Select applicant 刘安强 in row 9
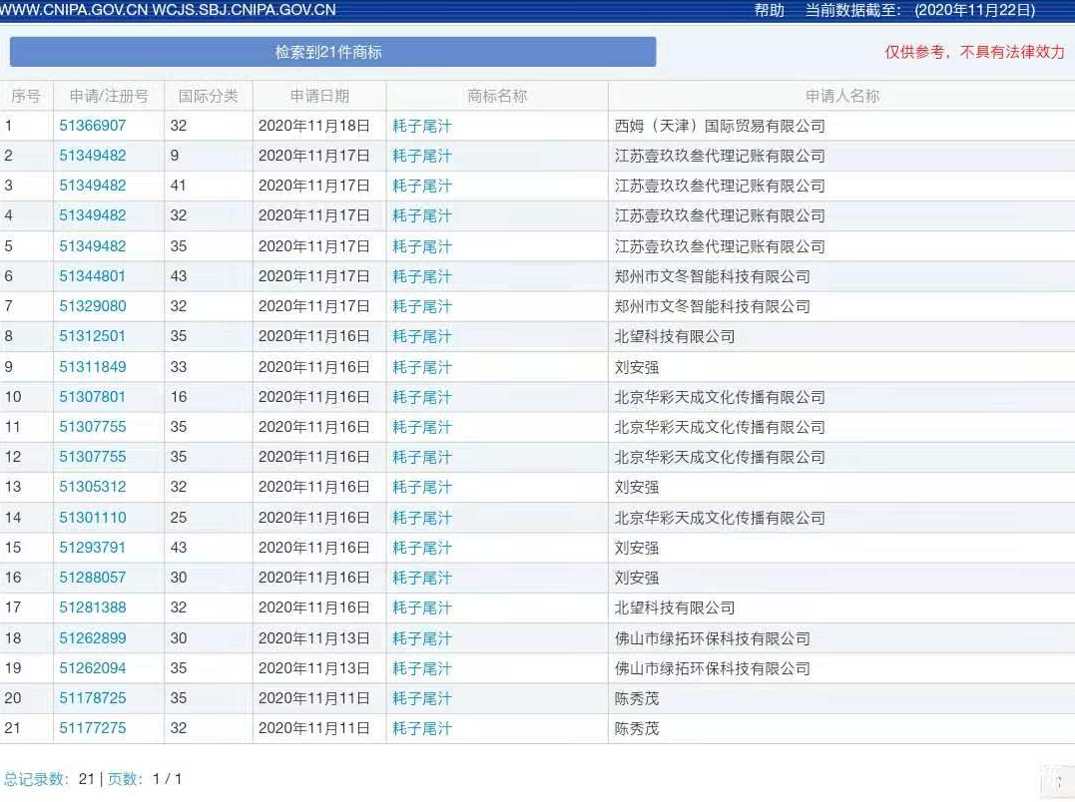 point(637,367)
